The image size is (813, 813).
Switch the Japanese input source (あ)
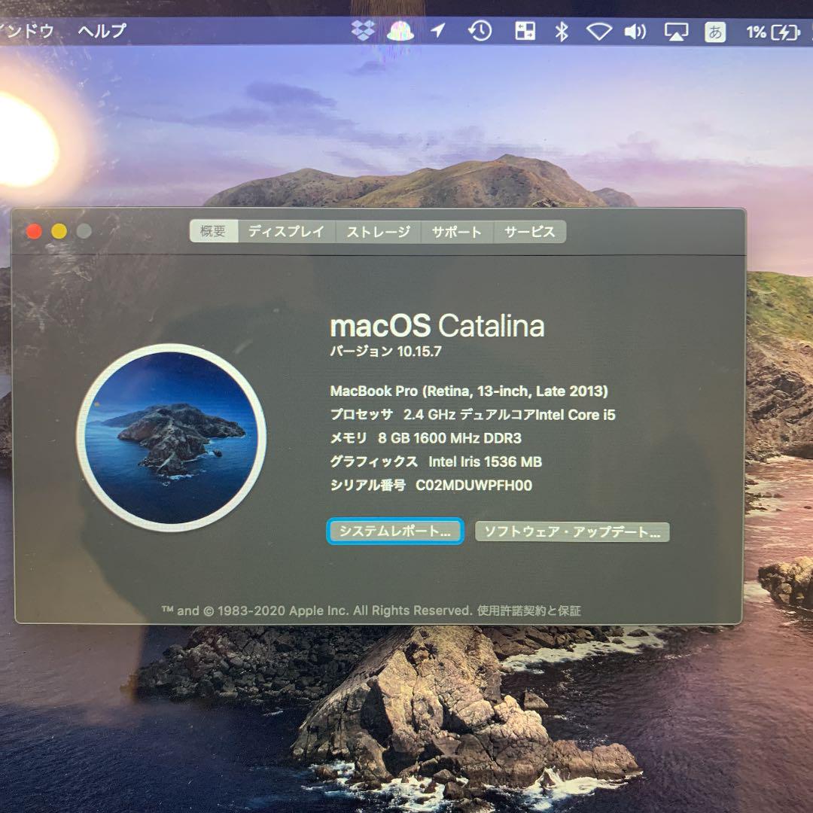coord(715,32)
